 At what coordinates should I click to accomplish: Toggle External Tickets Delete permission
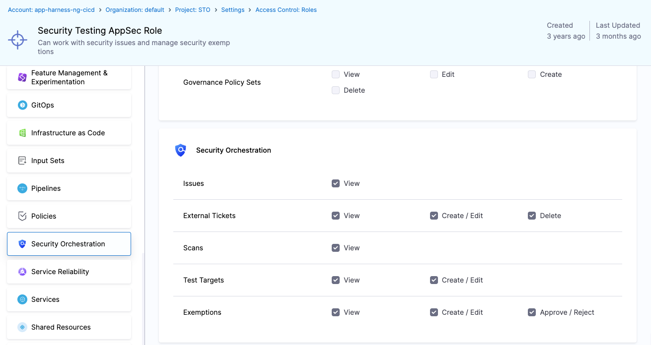coord(532,216)
